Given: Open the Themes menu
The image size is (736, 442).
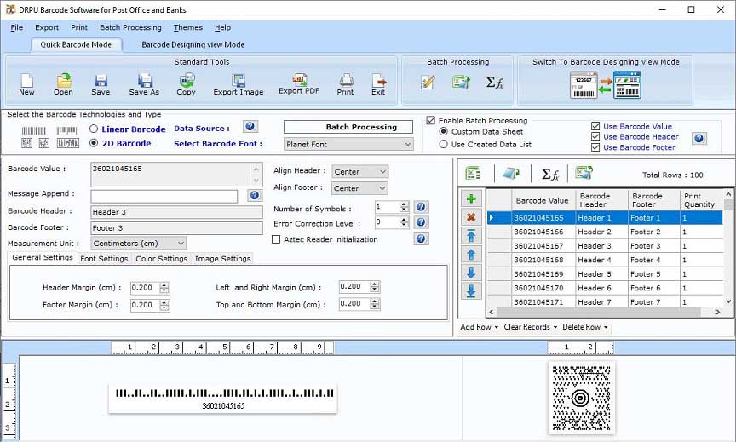Looking at the screenshot, I should pyautogui.click(x=187, y=27).
